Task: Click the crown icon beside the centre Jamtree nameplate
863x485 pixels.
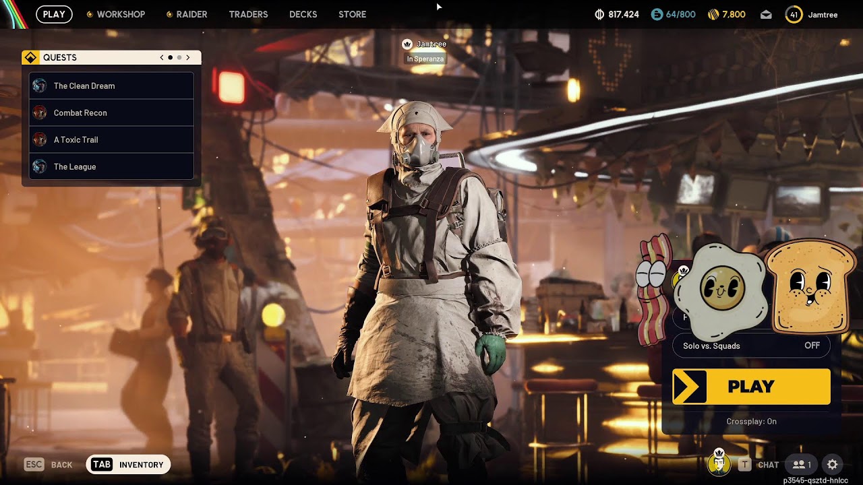Action: coord(407,44)
